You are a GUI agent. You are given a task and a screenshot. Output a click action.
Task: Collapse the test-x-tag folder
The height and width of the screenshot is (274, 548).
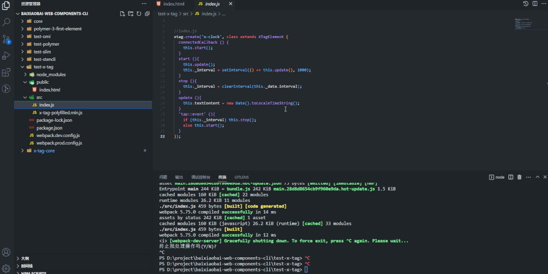coord(43,67)
